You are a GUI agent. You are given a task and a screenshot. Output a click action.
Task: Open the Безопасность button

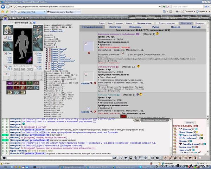point(144,23)
